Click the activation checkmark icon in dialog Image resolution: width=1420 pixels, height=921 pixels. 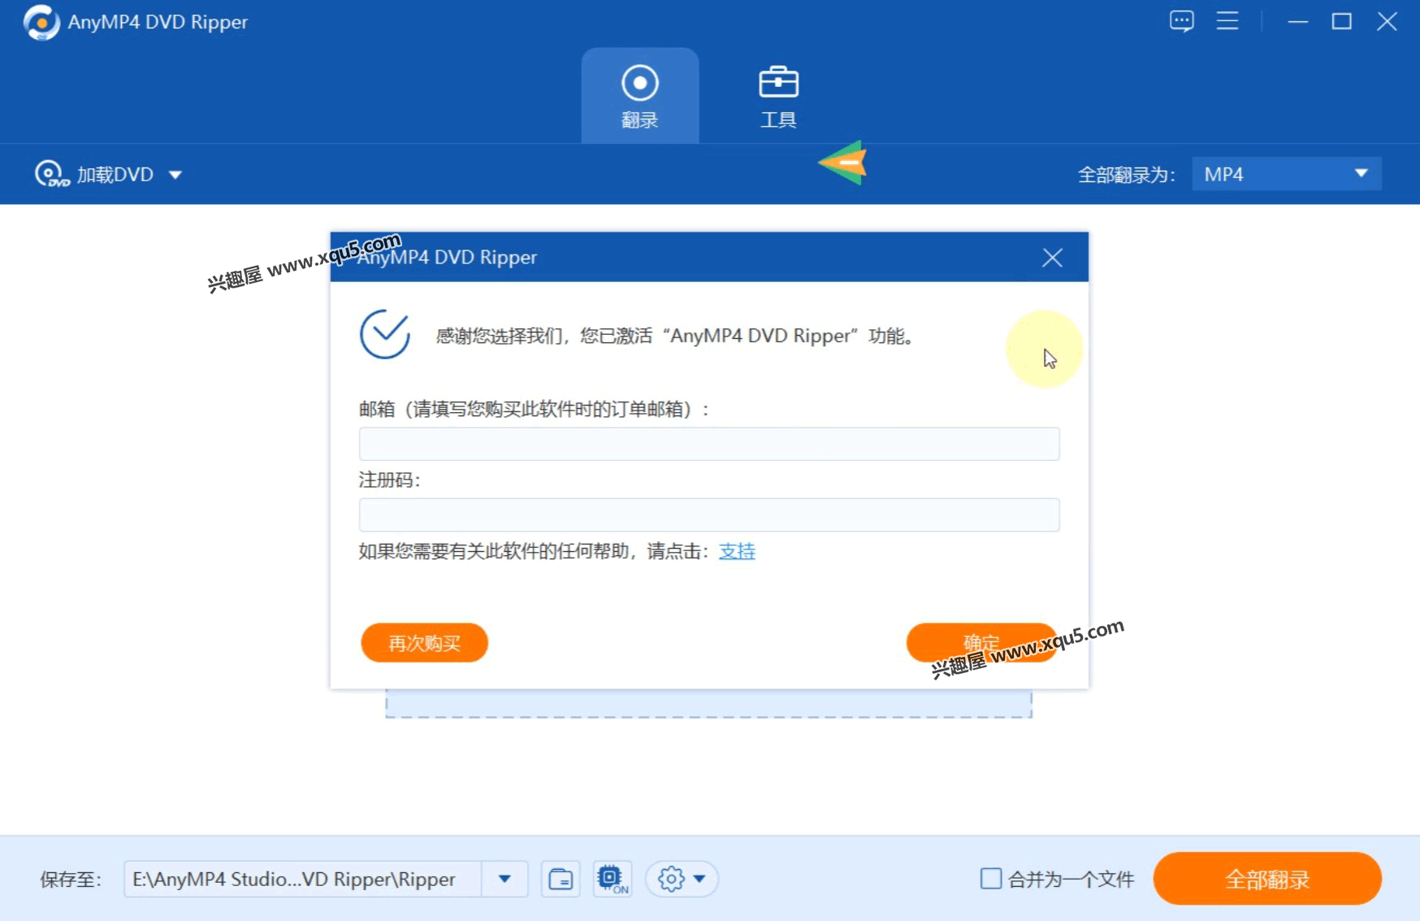click(x=385, y=334)
